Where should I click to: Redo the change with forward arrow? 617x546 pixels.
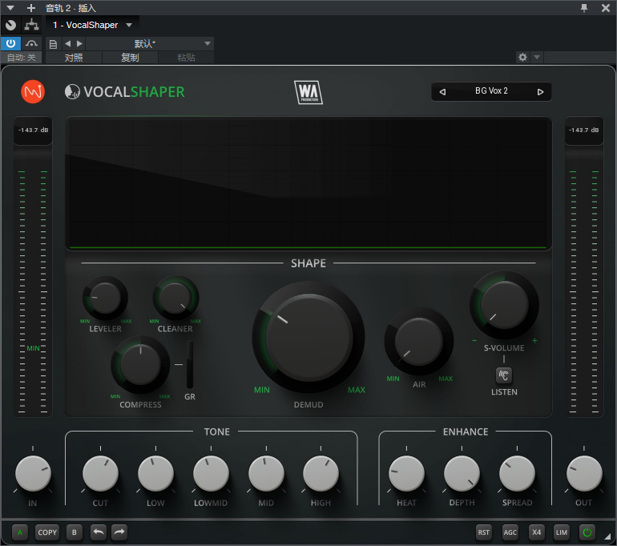point(119,532)
